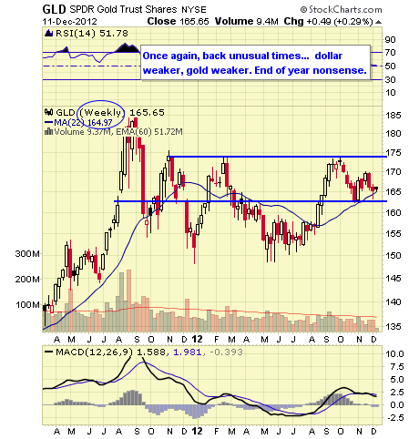The height and width of the screenshot is (439, 419).
Task: Click the 135 price axis label
Action: [x=393, y=327]
